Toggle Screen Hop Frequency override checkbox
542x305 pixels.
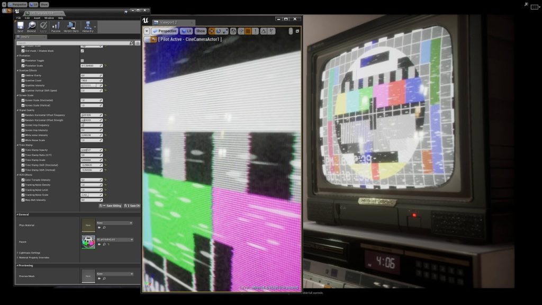pyautogui.click(x=23, y=125)
